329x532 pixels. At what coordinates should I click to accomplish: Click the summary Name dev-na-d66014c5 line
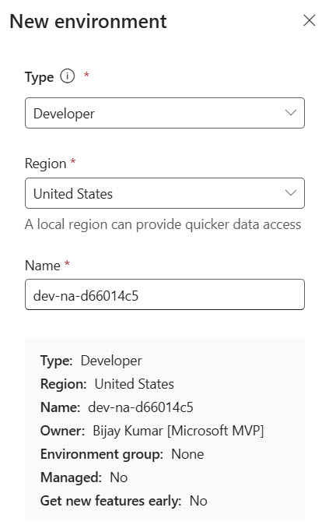point(117,407)
